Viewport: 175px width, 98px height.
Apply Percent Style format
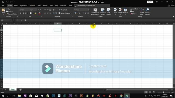[79, 13]
